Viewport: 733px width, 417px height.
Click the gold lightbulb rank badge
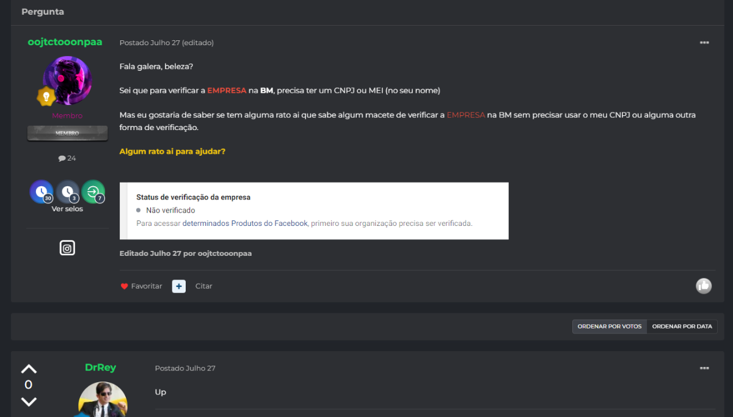(46, 96)
